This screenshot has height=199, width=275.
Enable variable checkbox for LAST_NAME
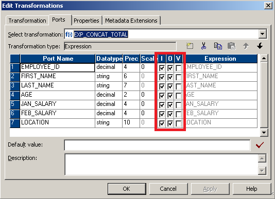coord(179,86)
